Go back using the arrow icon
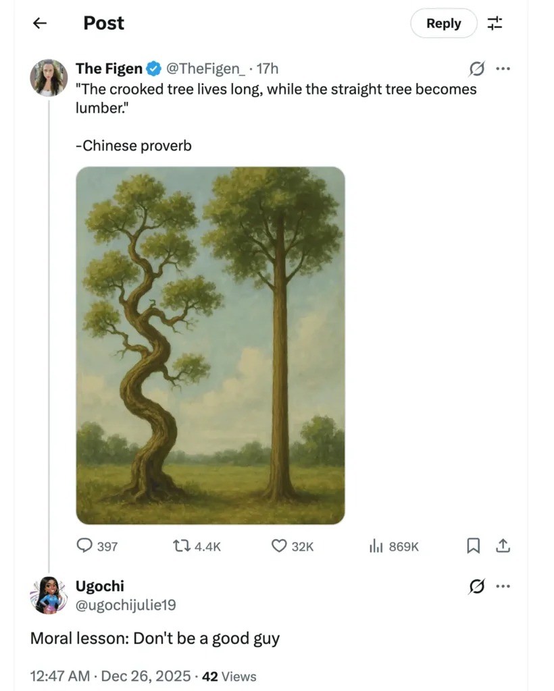 [x=40, y=23]
